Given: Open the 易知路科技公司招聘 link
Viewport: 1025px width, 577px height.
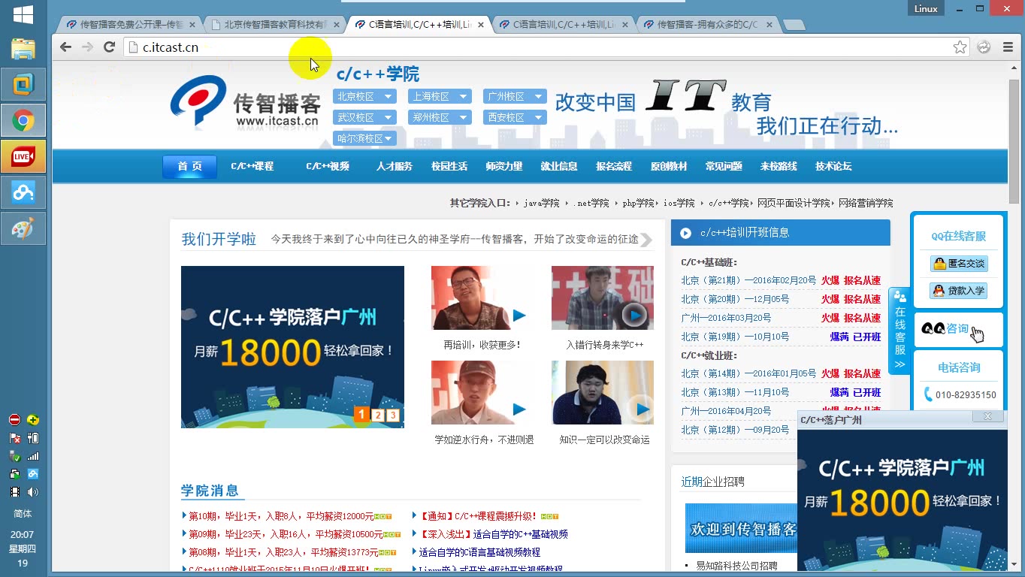Looking at the screenshot, I should point(736,566).
